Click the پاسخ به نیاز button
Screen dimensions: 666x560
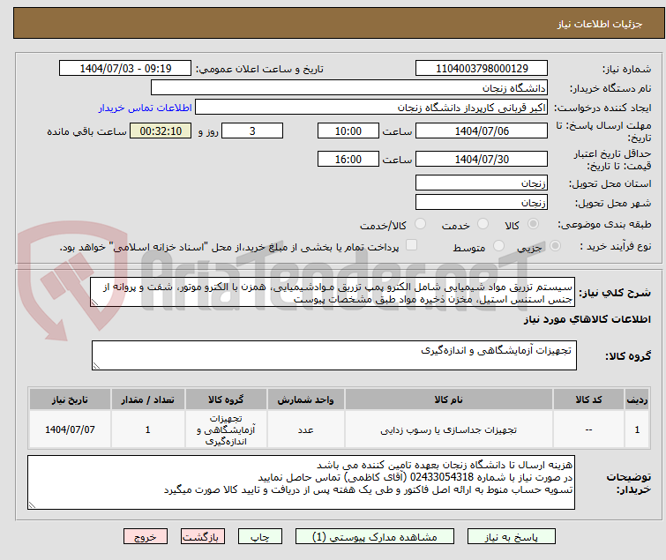(x=512, y=537)
